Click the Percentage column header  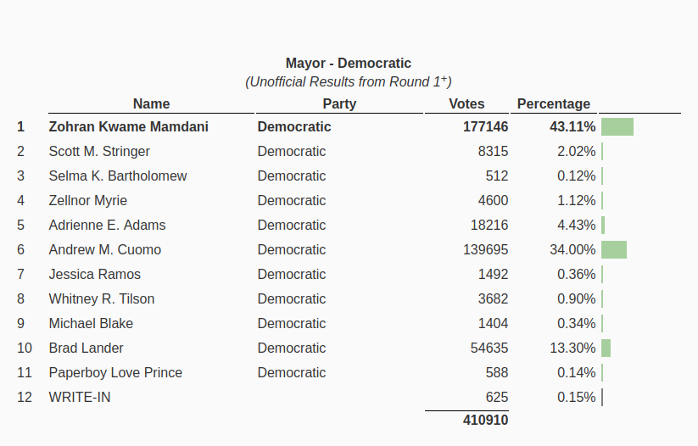click(554, 103)
